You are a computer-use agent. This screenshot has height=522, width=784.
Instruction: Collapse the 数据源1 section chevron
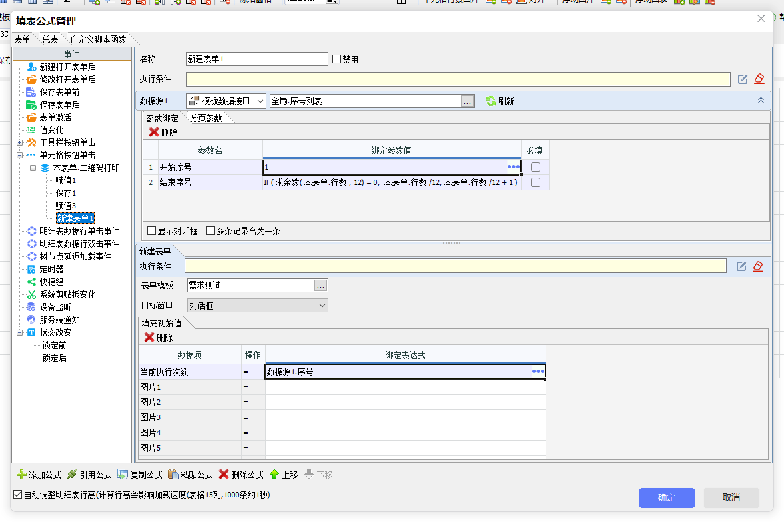(x=761, y=101)
